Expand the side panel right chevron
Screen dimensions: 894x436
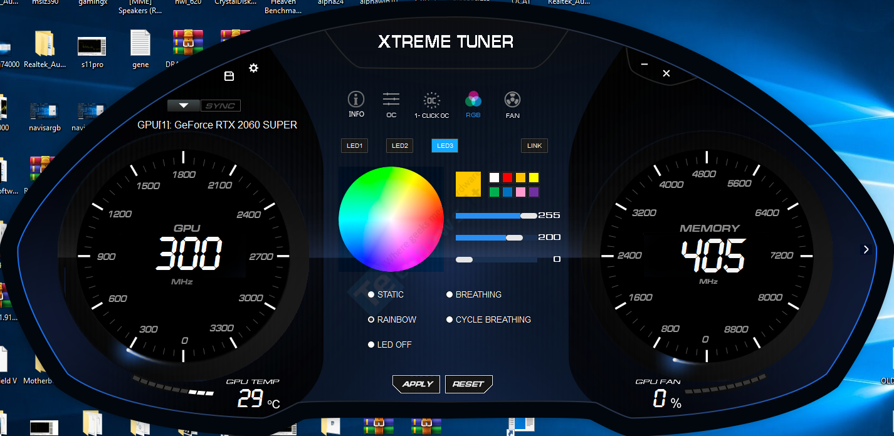click(x=866, y=249)
